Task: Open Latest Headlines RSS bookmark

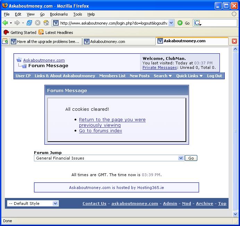Action: tap(56, 33)
